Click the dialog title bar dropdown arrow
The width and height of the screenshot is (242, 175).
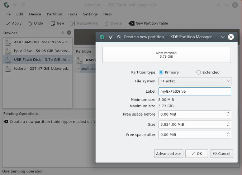(x=223, y=37)
